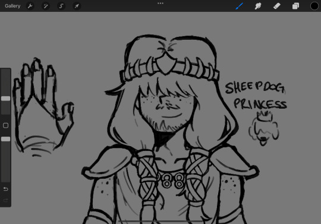Undo the last stroke with sidebar arrow

pos(6,189)
